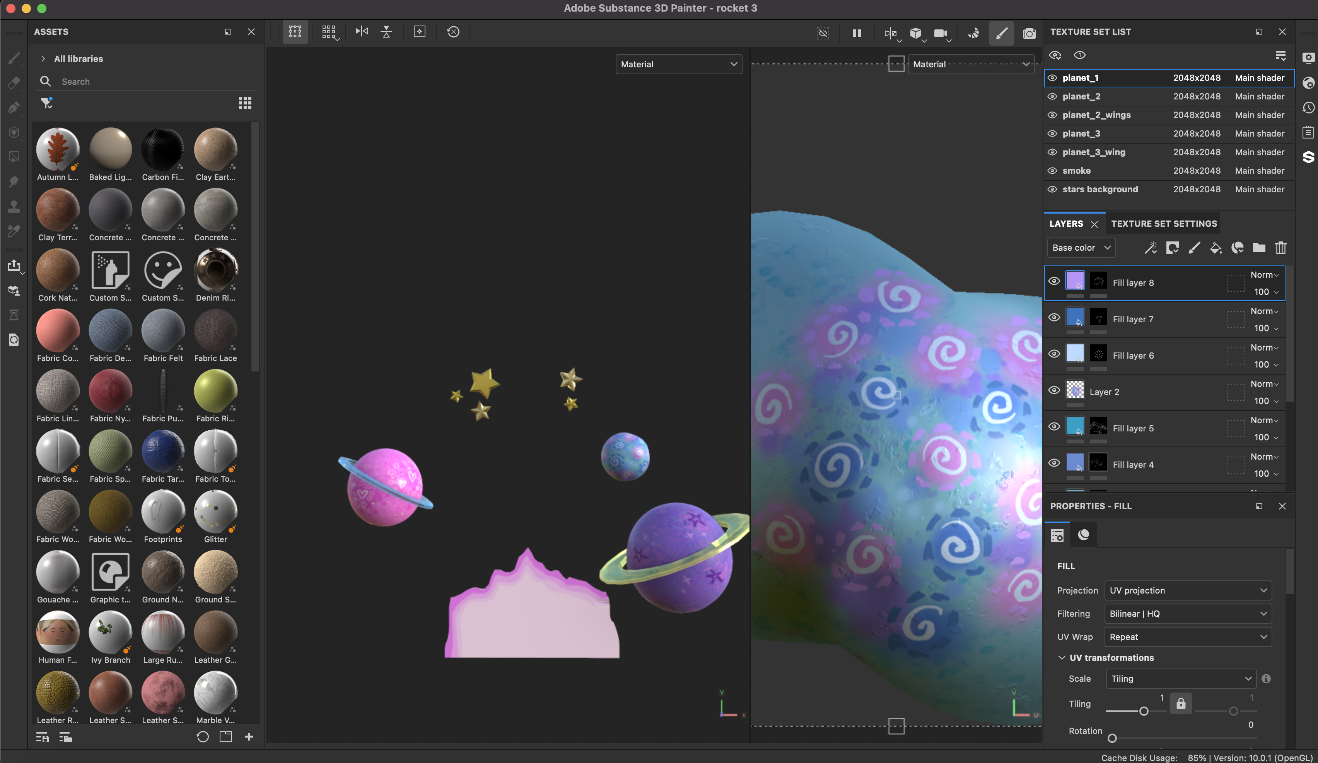Add a new fill layer bucket icon
The image size is (1318, 763).
pos(1216,248)
